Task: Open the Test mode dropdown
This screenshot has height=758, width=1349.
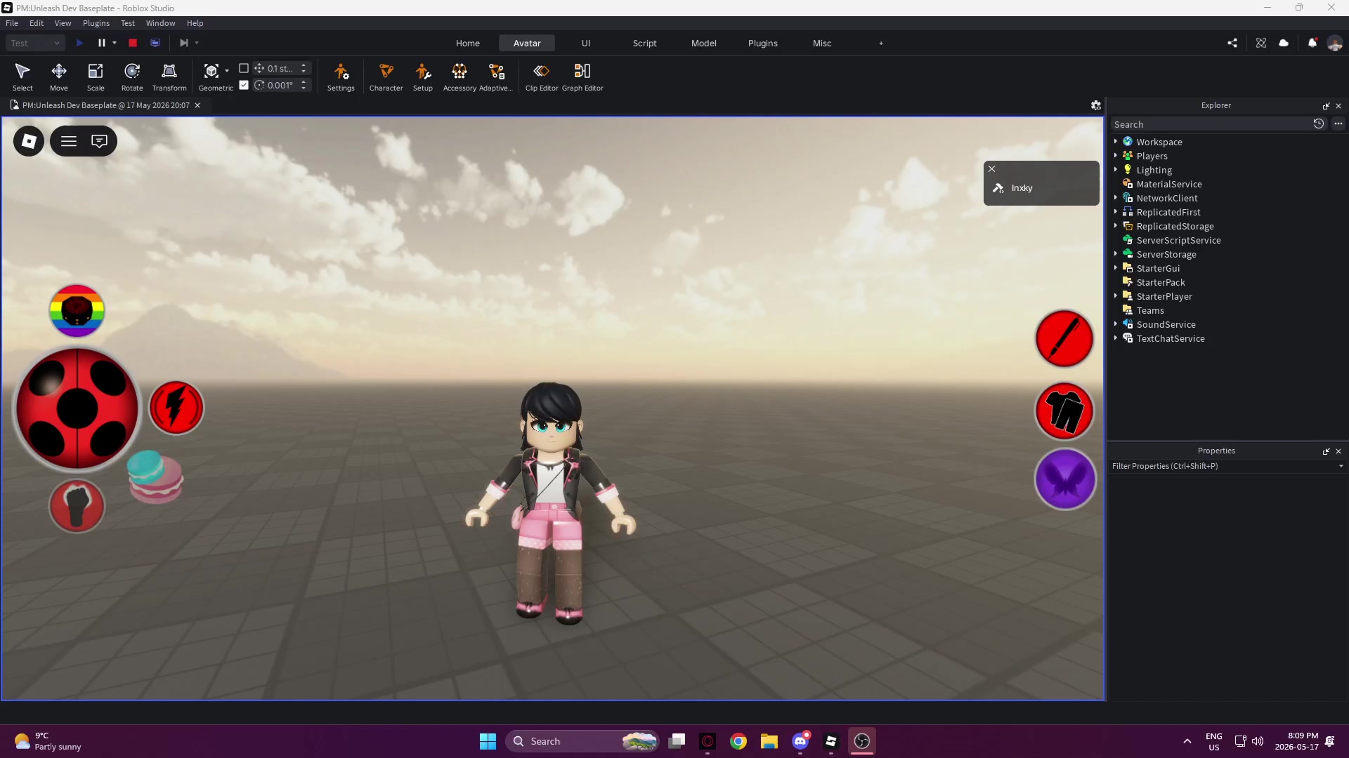Action: pos(35,43)
